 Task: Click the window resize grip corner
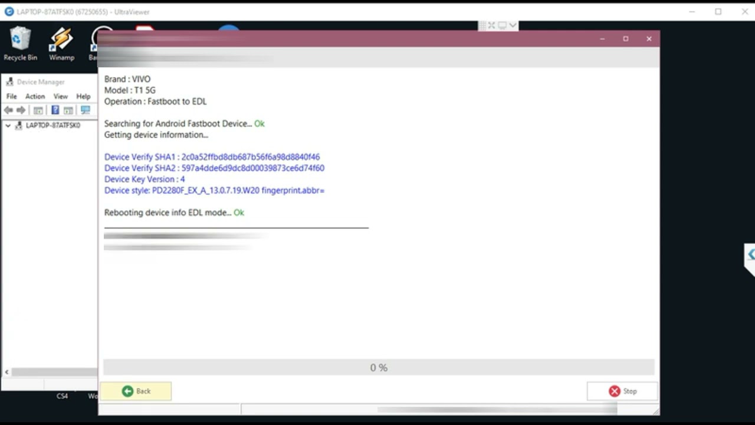(x=655, y=410)
